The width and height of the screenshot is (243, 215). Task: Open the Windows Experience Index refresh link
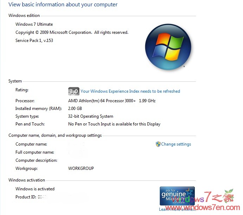point(130,91)
